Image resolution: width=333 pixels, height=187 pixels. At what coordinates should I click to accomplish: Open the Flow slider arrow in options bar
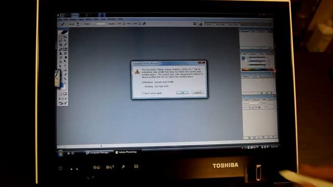point(139,24)
